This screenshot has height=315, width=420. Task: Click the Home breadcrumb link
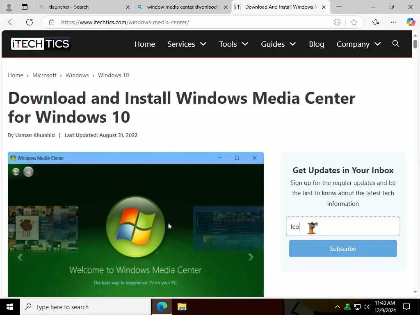(x=16, y=75)
